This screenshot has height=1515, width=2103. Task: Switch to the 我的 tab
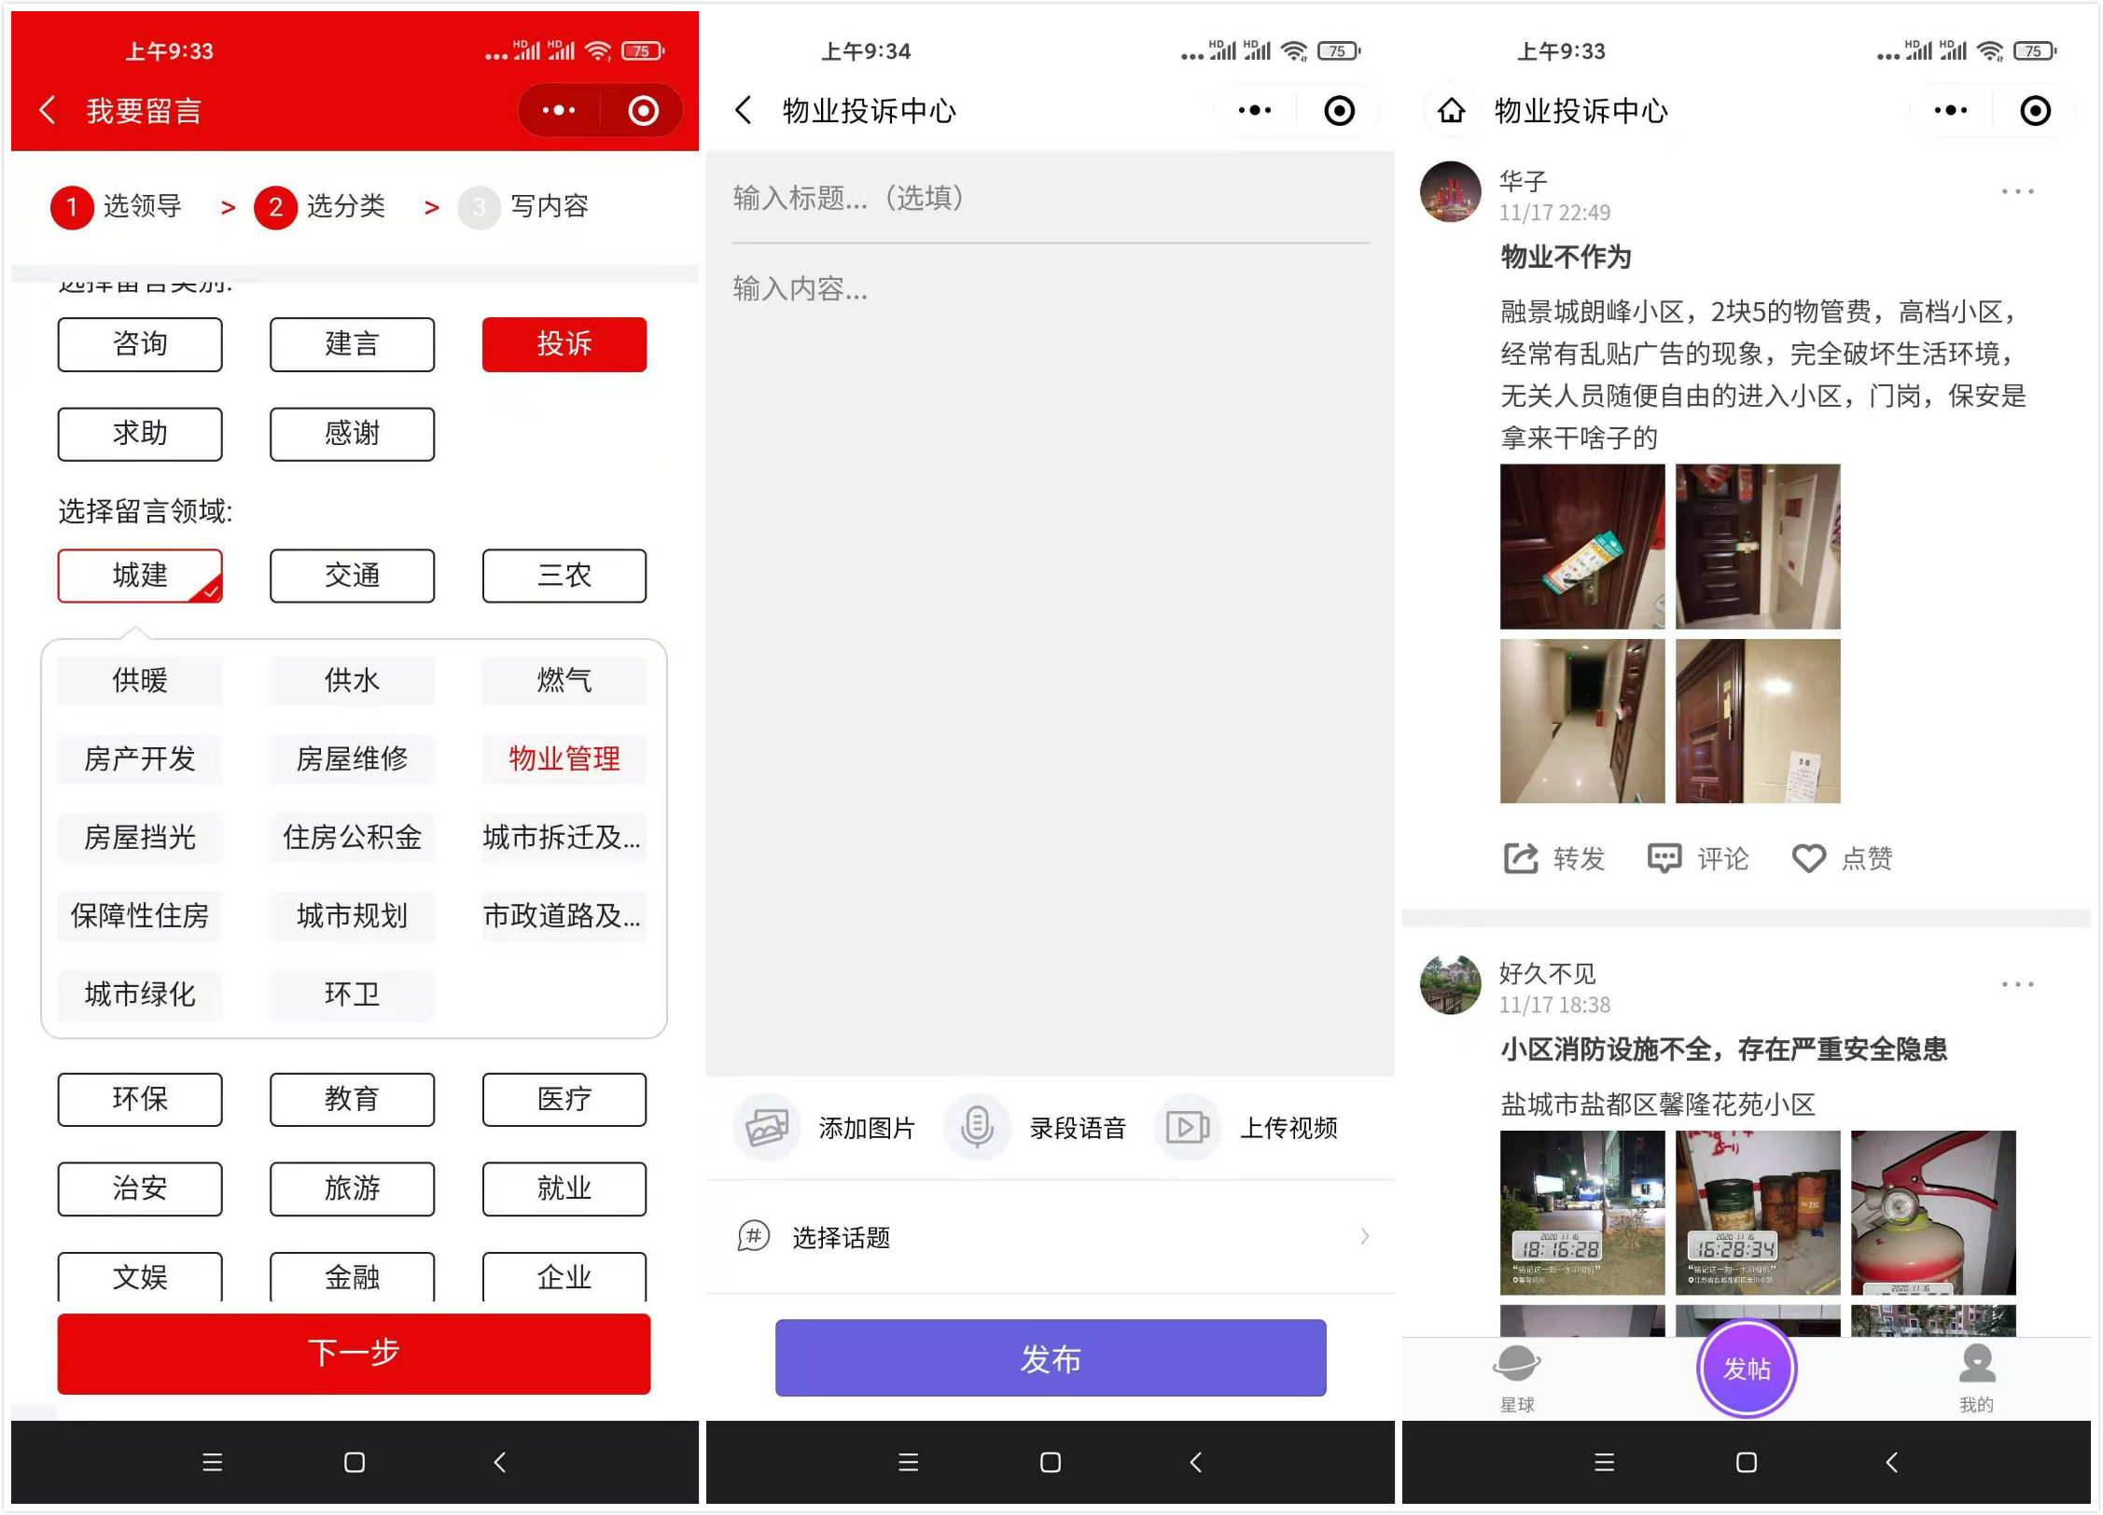tap(1975, 1376)
